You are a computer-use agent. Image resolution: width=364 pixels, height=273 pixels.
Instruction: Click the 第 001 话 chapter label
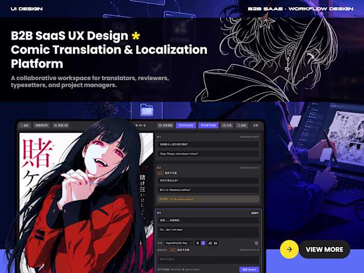[x=140, y=125]
